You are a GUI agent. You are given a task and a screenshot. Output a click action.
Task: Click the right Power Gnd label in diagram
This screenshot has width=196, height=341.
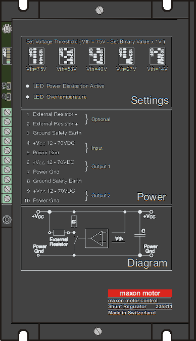tap(151, 249)
